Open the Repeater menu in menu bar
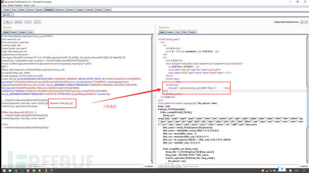The image size is (309, 173). 18,5
